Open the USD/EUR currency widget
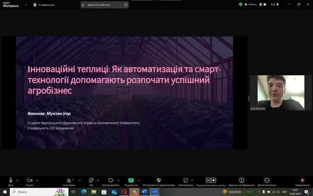Viewport: 313px width, 196px height. [x=237, y=192]
